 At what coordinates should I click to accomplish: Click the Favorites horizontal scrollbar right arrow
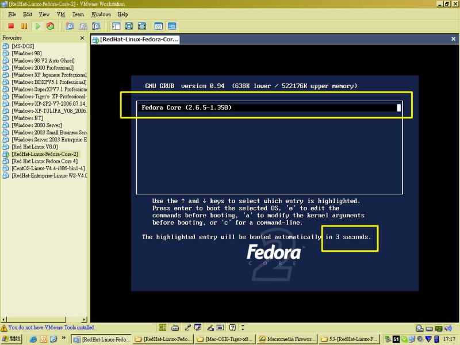[x=85, y=319]
